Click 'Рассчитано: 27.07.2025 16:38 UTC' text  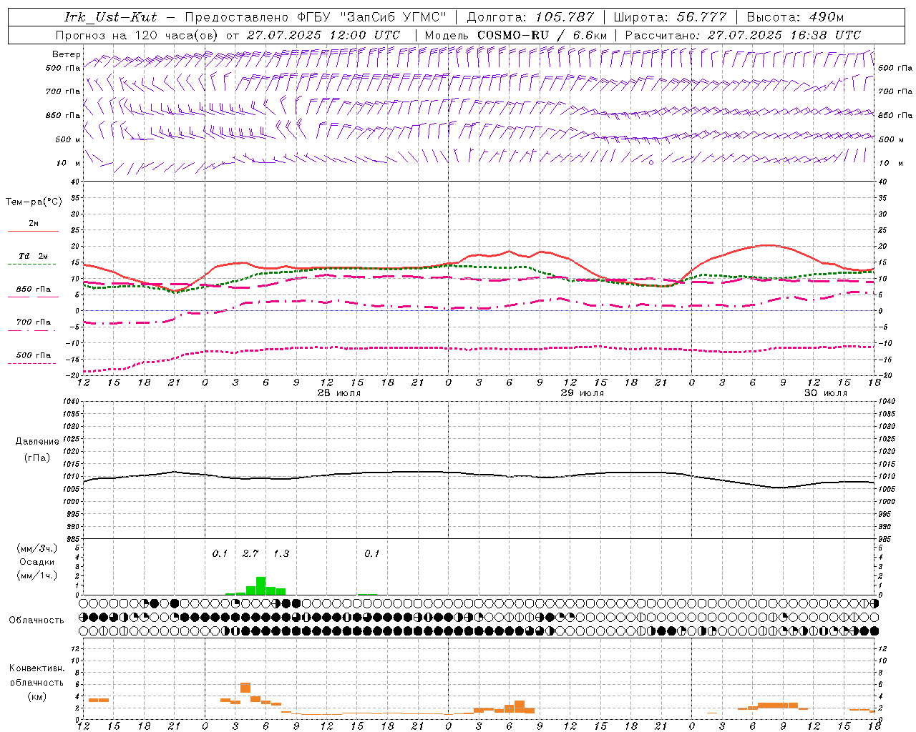[x=743, y=35]
